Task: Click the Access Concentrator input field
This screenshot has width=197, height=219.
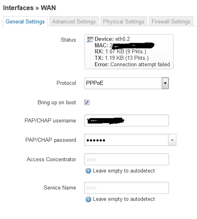Action: pos(127,159)
